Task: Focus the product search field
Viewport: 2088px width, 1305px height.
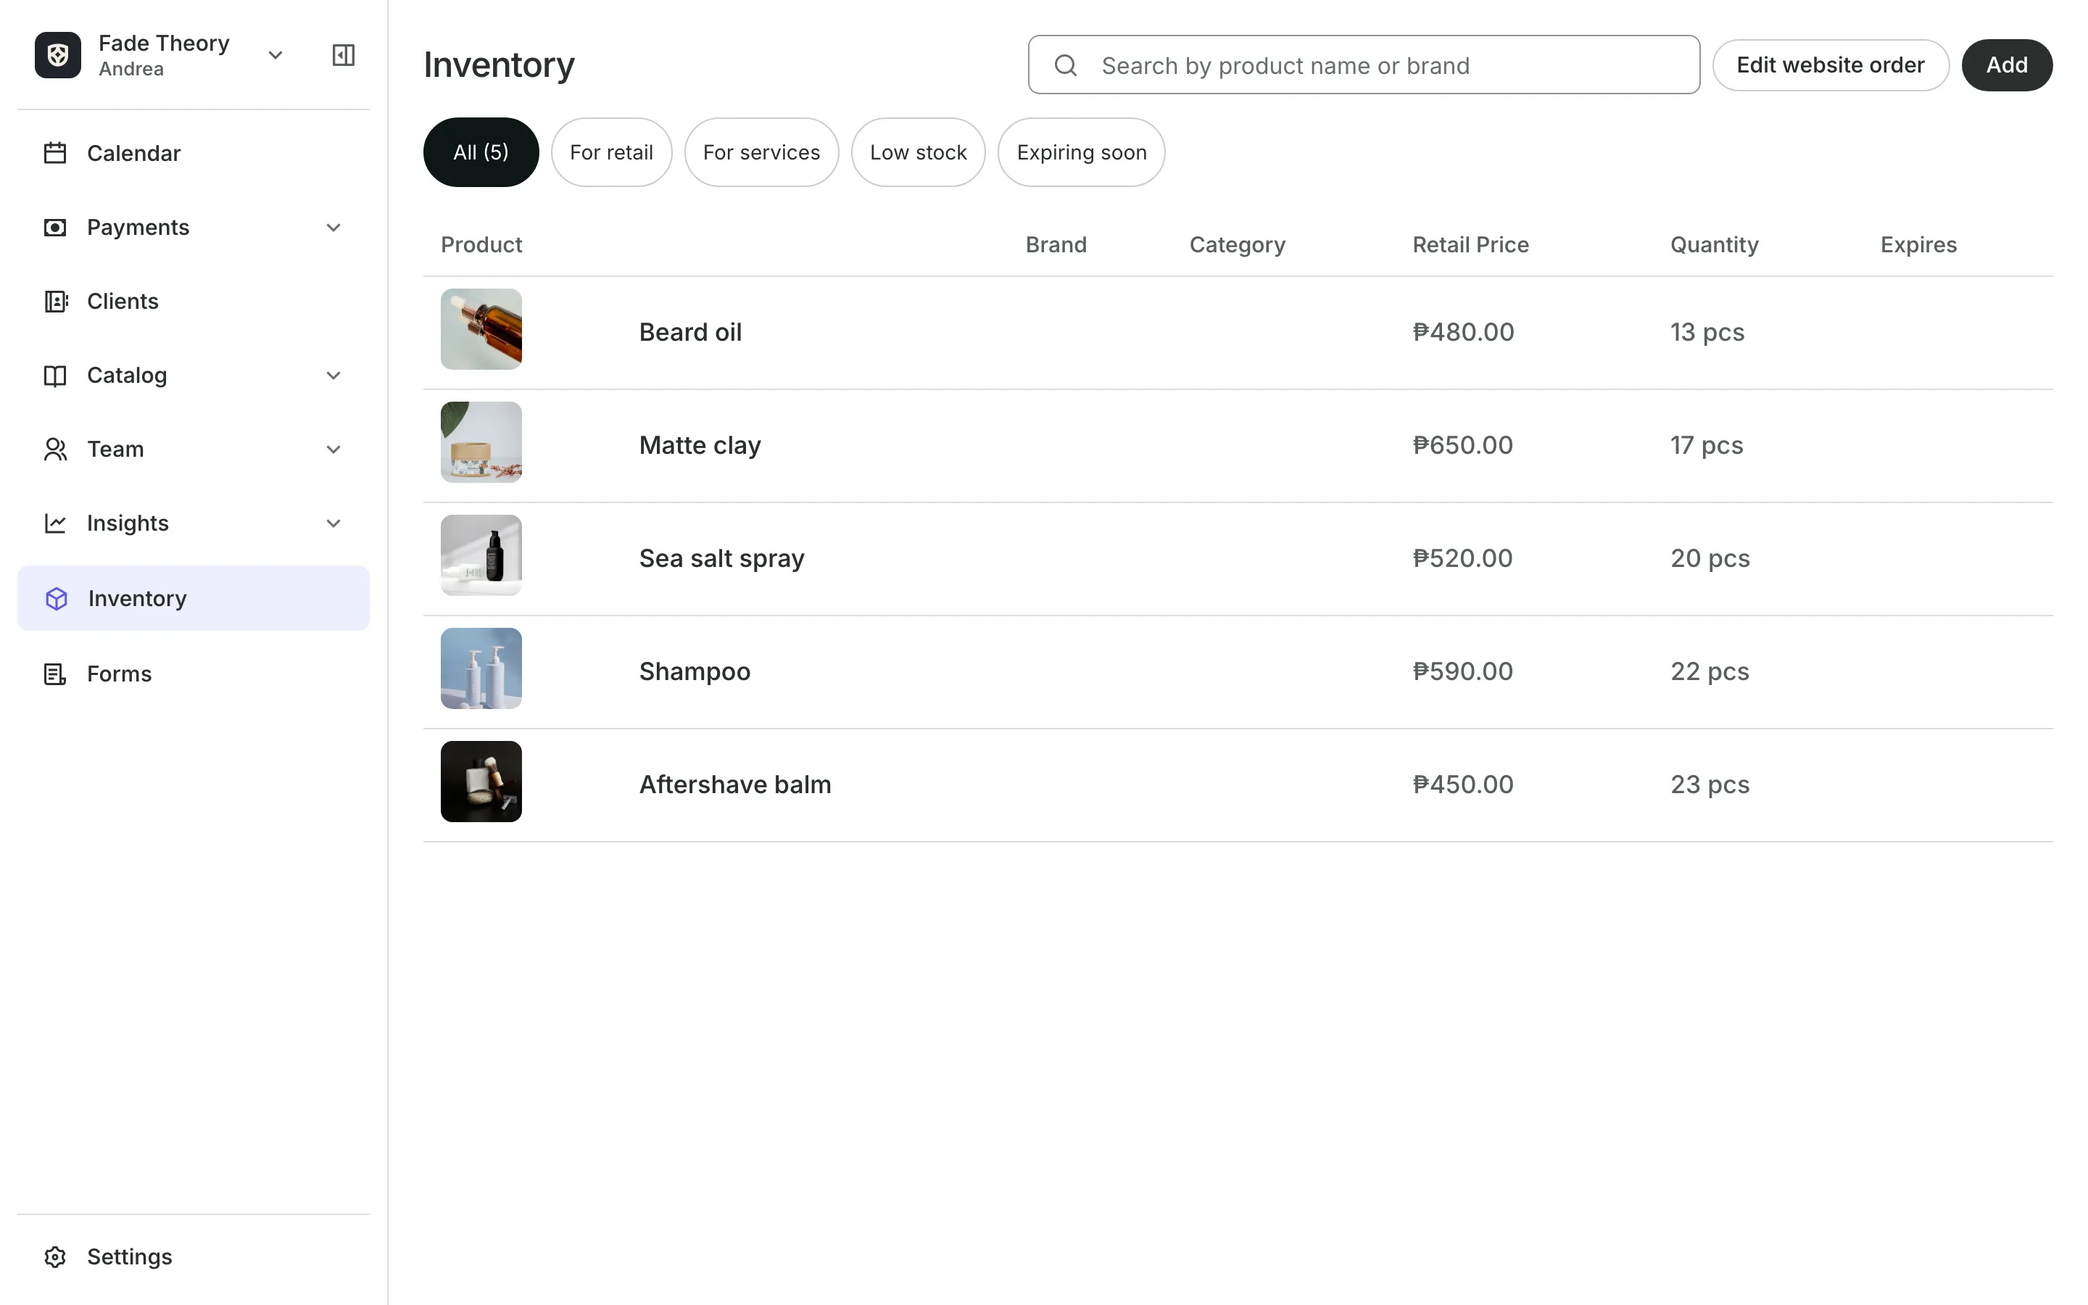Action: tap(1363, 65)
